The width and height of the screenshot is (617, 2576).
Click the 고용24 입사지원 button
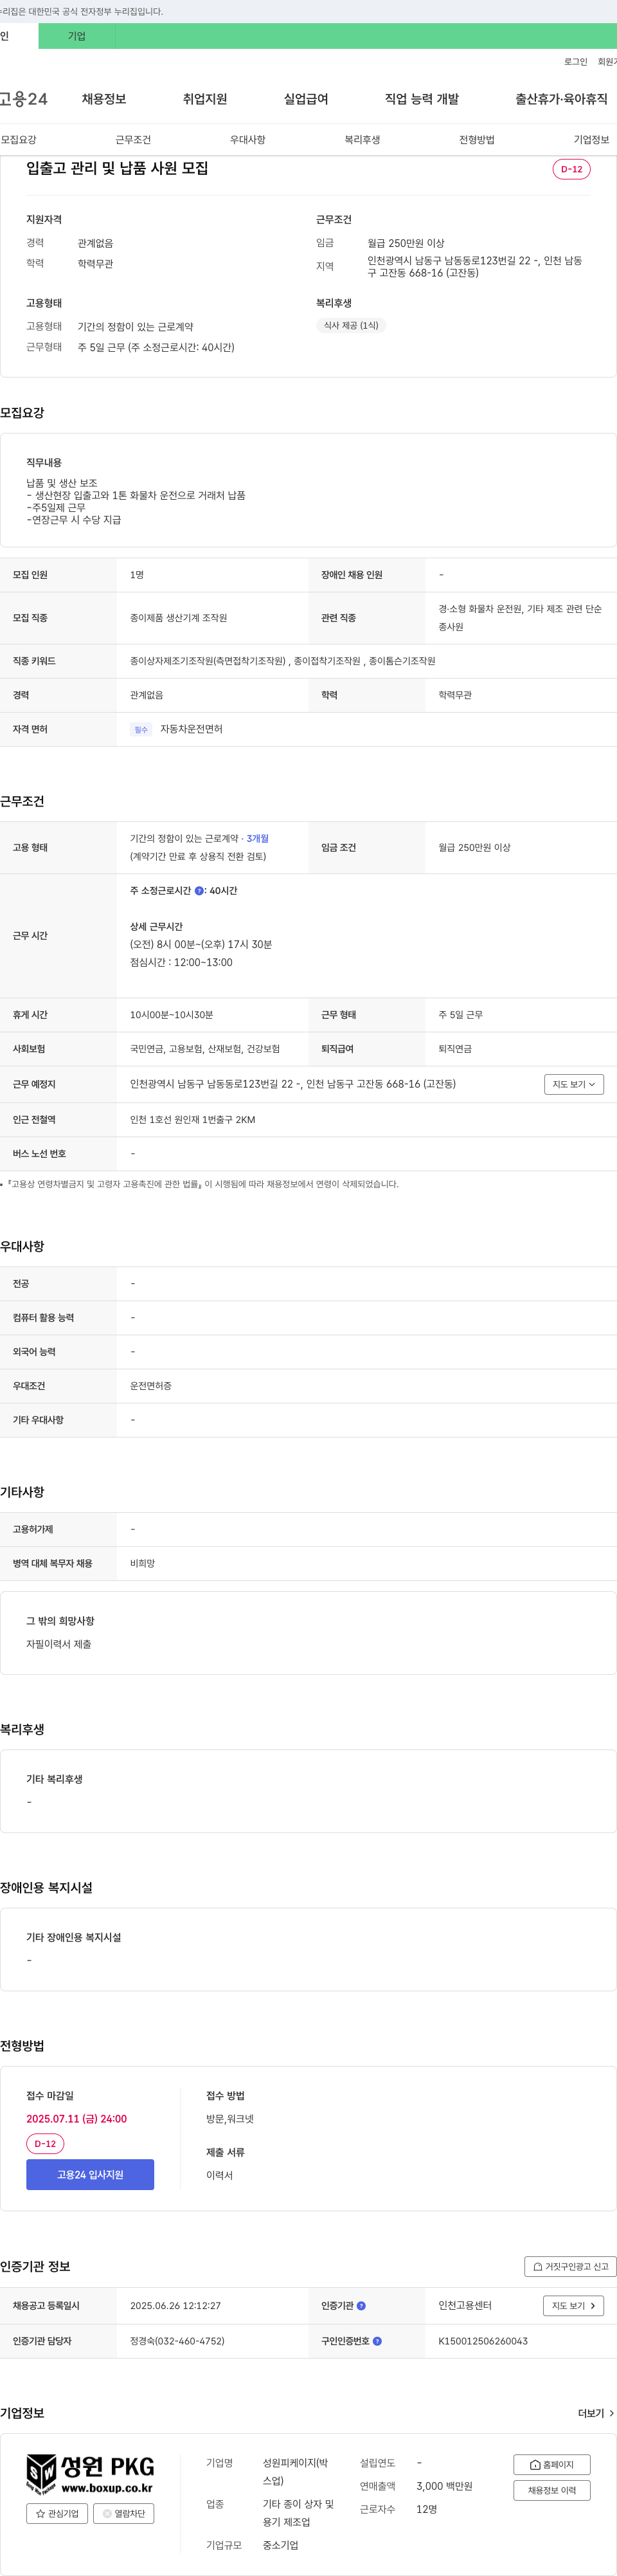[90, 2174]
